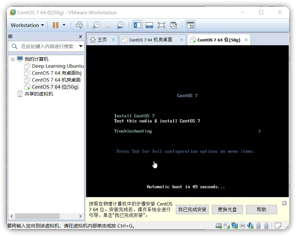The width and height of the screenshot is (296, 236).
Task: Click the VMware Workstation title bar icon
Action: pyautogui.click(x=13, y=12)
